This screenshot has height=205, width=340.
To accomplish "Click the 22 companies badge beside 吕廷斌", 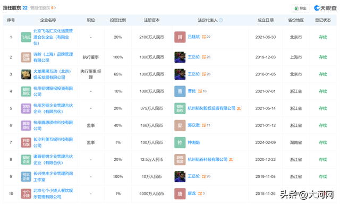I will pos(206,37).
